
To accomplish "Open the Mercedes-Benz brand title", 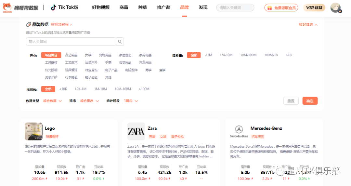I will tap(266, 128).
